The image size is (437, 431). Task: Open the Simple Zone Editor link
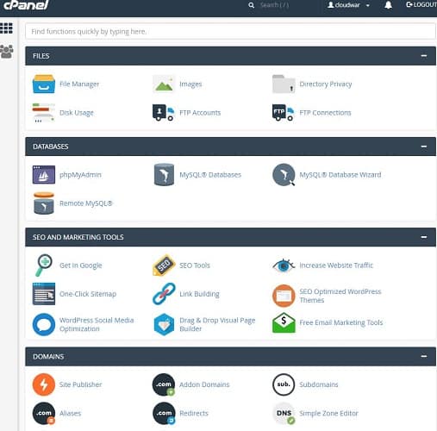click(x=328, y=413)
